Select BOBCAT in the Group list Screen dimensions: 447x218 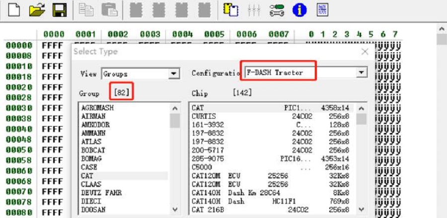123,150
